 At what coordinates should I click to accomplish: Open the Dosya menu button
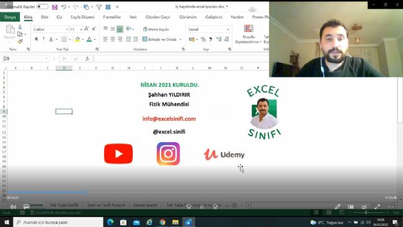[x=10, y=17]
